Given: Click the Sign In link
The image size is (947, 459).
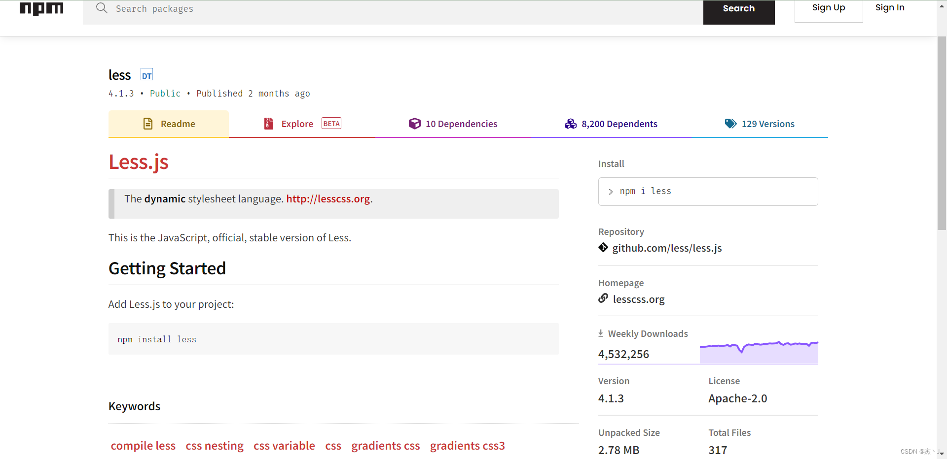Looking at the screenshot, I should (890, 7).
